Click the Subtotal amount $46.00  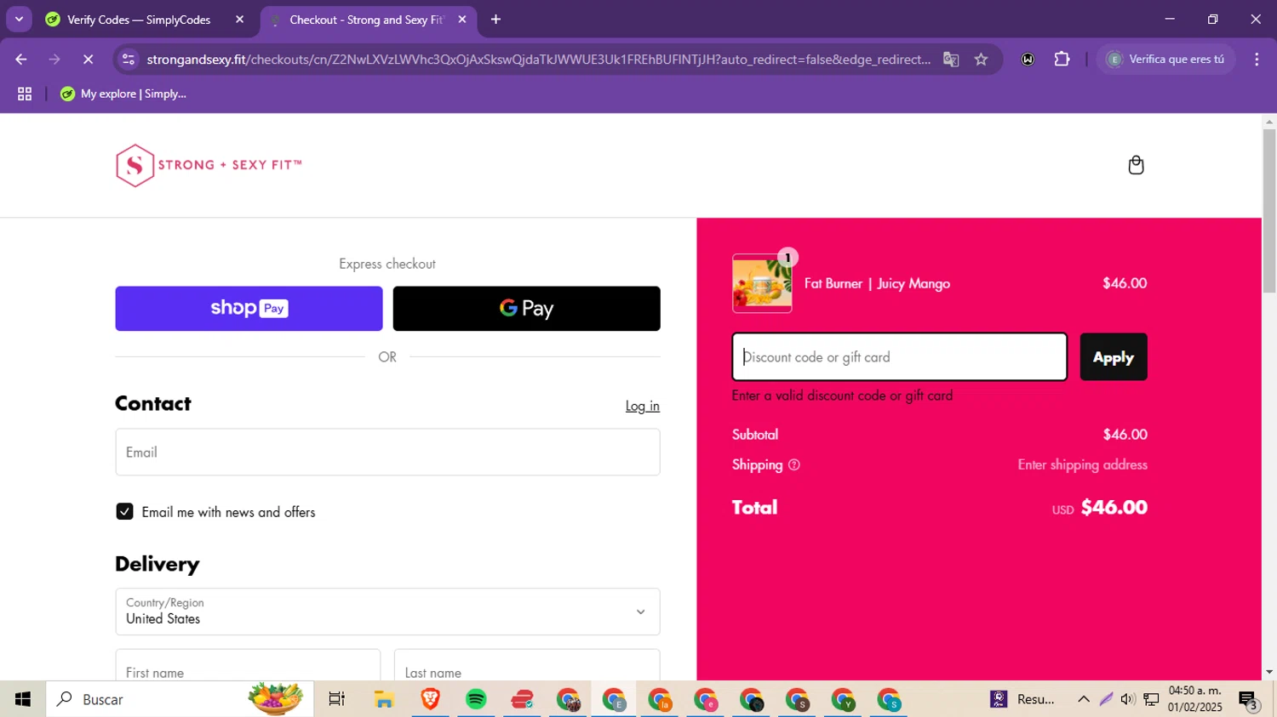click(1125, 435)
